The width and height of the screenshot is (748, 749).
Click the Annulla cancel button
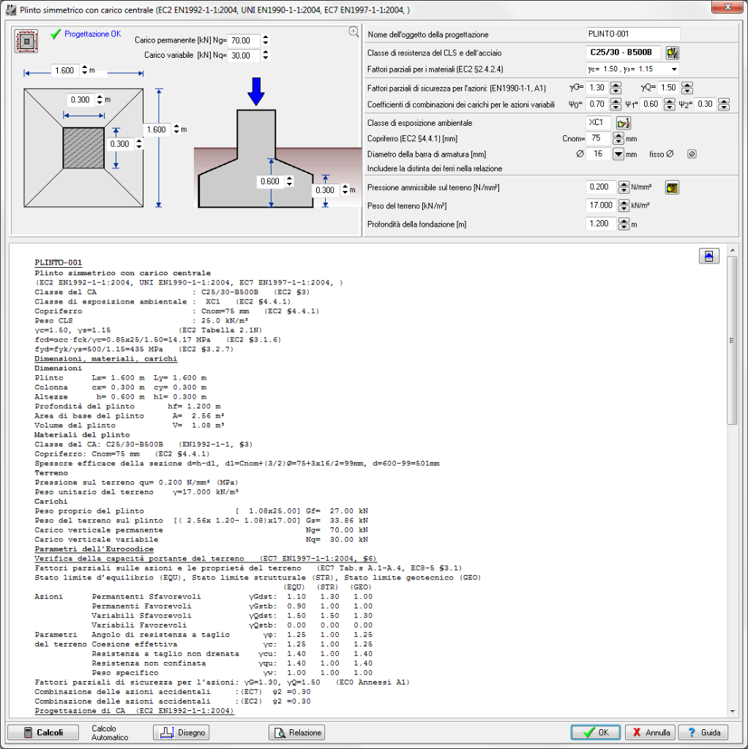point(650,732)
